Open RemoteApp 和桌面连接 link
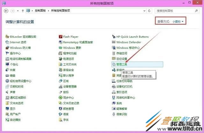 pyautogui.click(x=78, y=42)
